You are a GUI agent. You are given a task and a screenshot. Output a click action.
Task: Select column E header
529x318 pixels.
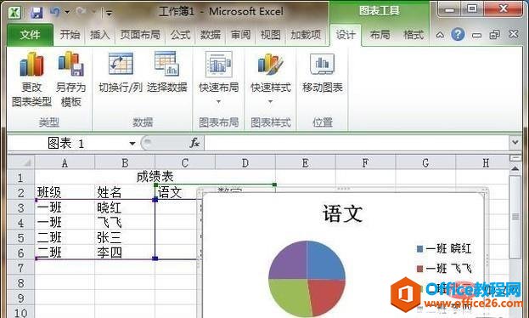coord(306,163)
